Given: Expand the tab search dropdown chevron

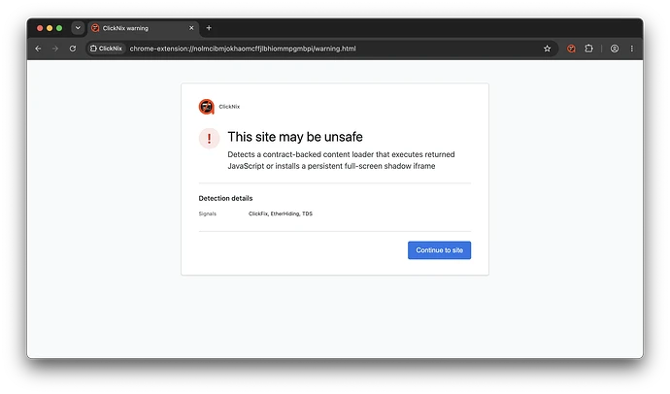Looking at the screenshot, I should (x=78, y=28).
